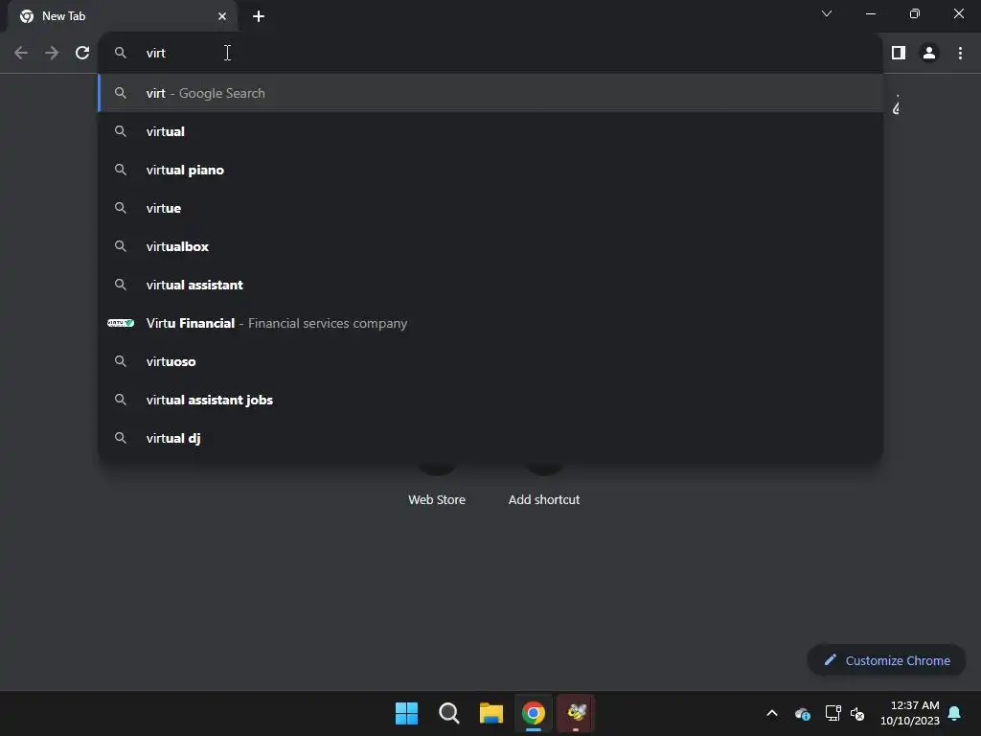Restore down the Chrome window
The width and height of the screenshot is (981, 736).
[915, 13]
